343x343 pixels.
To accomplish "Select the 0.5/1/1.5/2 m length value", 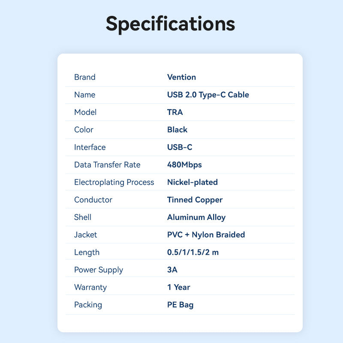I will [x=193, y=252].
